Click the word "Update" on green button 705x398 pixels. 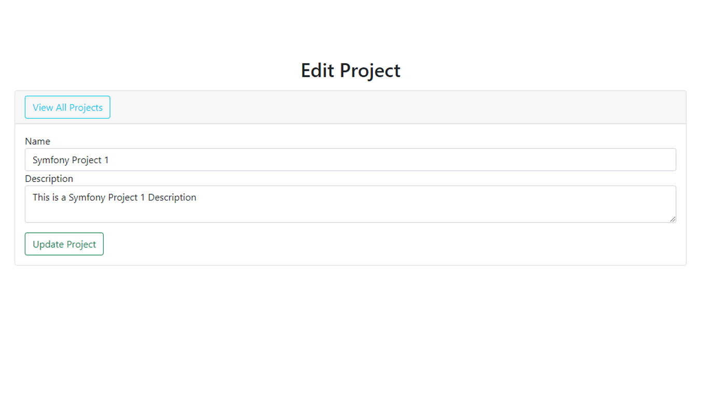[x=48, y=244]
